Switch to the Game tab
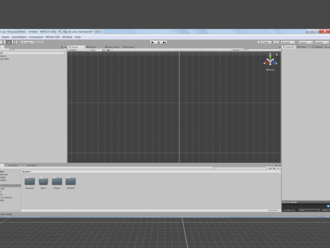This screenshot has height=248, width=330. coord(92,47)
